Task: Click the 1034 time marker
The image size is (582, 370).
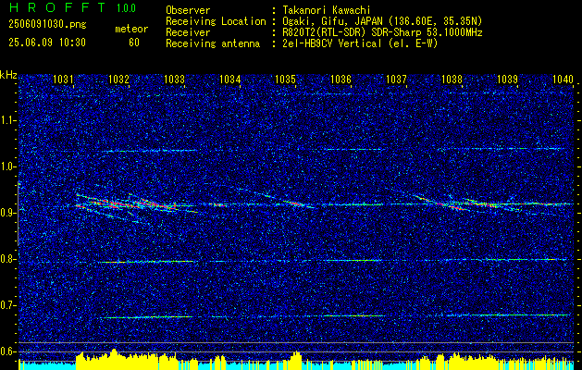Action: coord(230,79)
